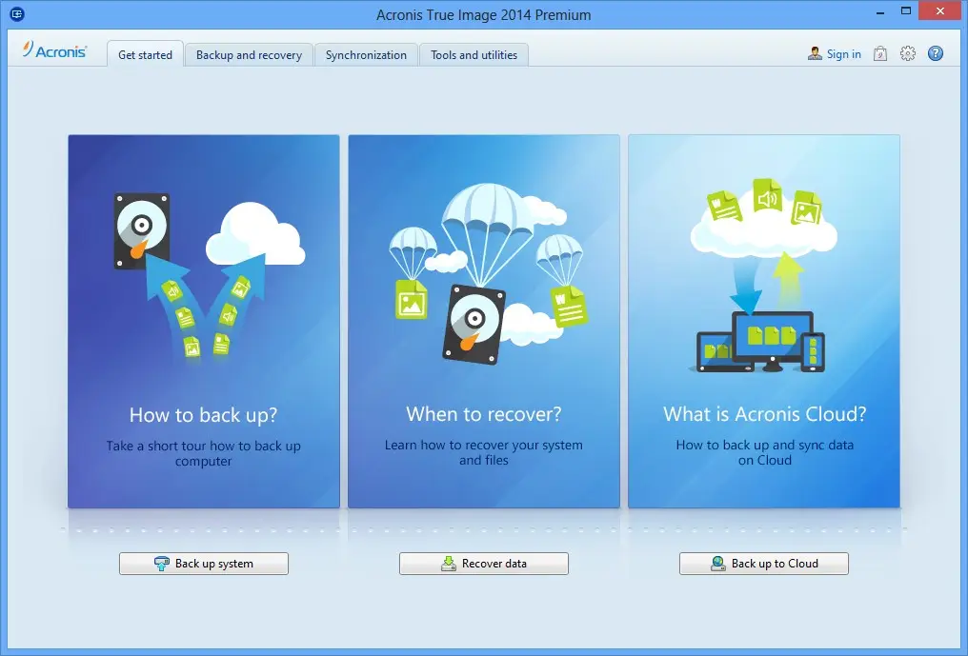The image size is (968, 656).
Task: Click 'Learn how to recover your system and files' text
Action: [x=484, y=452]
